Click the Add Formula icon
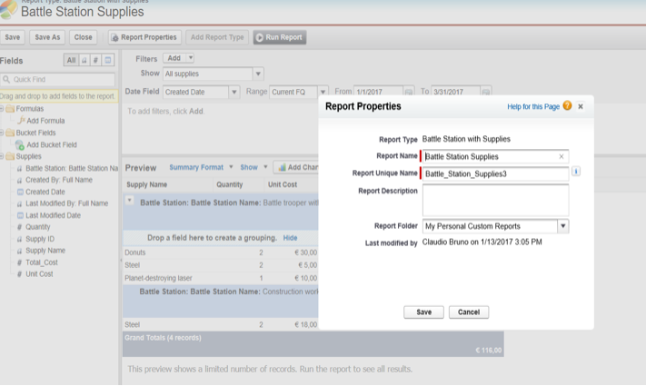Screen dimensions: 646x386 coord(21,120)
